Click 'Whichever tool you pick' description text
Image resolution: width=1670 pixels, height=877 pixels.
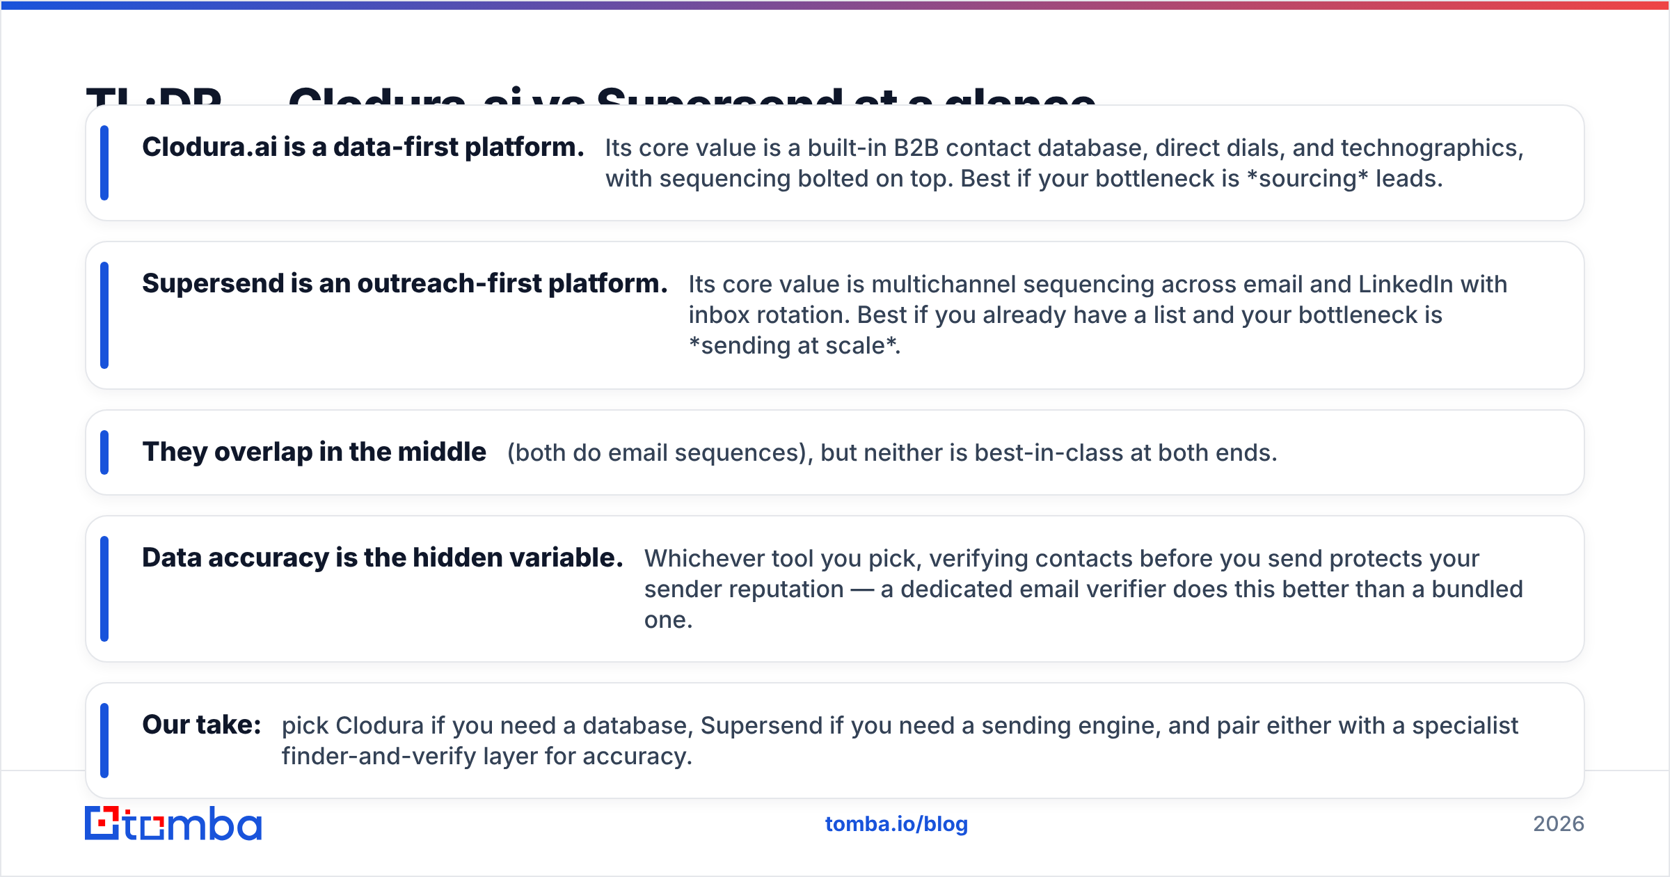[1083, 589]
